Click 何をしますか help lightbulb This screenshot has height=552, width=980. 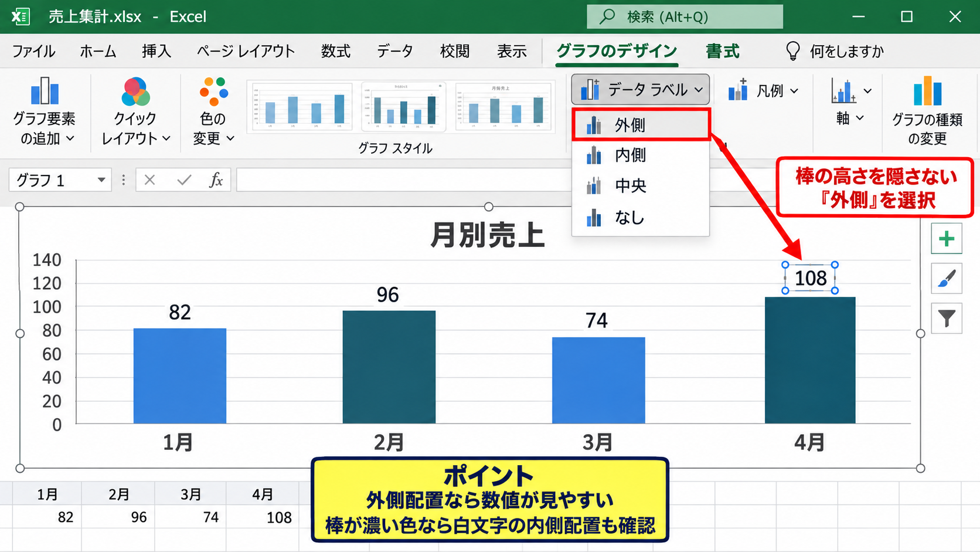pos(792,51)
